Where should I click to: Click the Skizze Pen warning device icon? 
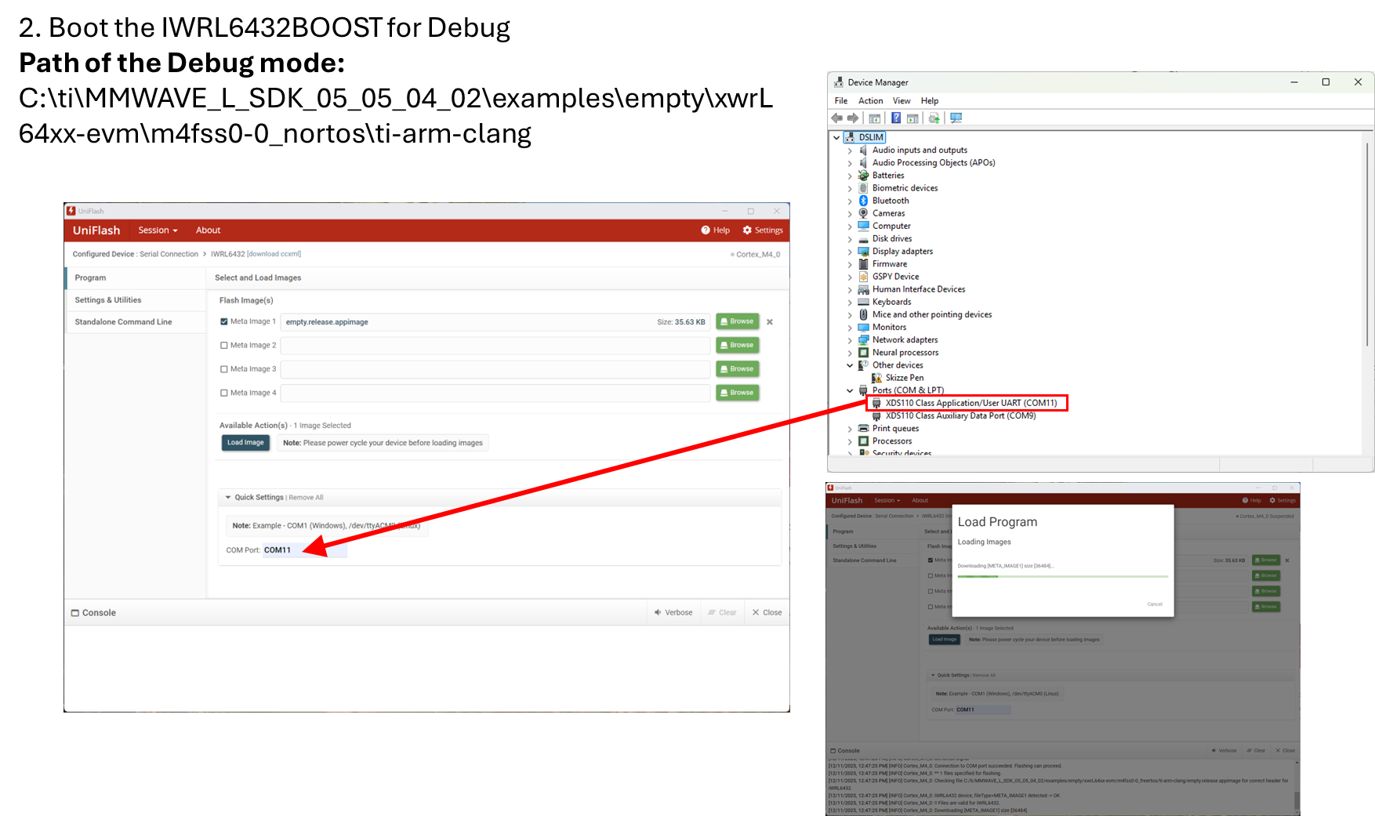click(876, 378)
